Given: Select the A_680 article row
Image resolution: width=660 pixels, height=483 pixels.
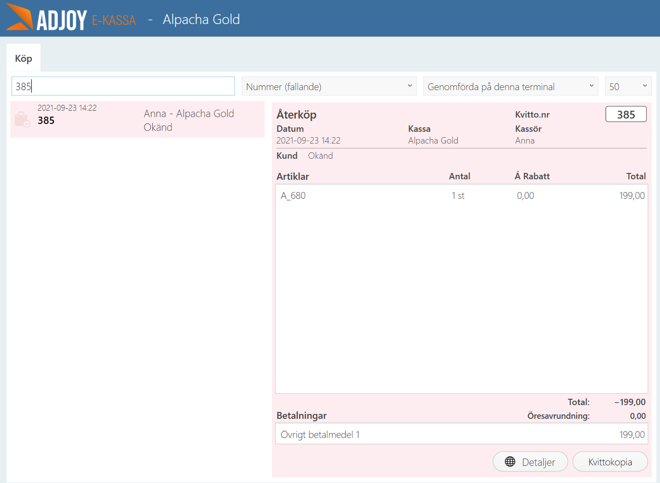Looking at the screenshot, I should [x=462, y=195].
